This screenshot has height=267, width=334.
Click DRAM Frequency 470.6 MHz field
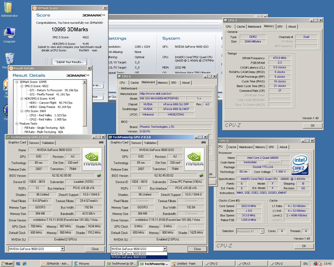280,58
